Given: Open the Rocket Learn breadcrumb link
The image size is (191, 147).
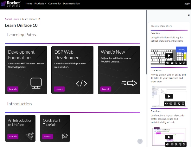Looking at the screenshot, I should pos(12,19).
